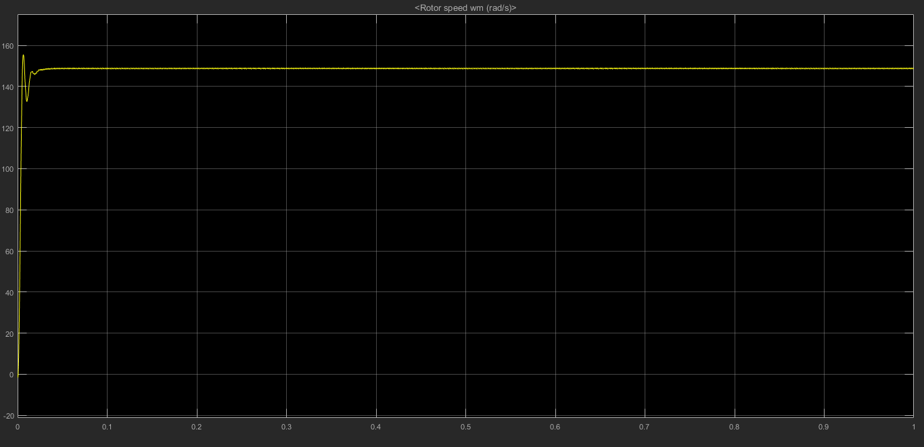Click the 0.8 label on the time axis
Viewport: 924px width, 447px height.
pyautogui.click(x=735, y=427)
